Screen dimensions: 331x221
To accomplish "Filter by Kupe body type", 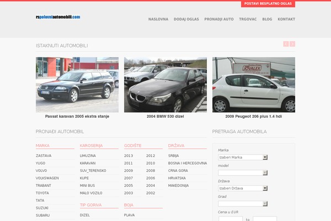I will 84,178.
